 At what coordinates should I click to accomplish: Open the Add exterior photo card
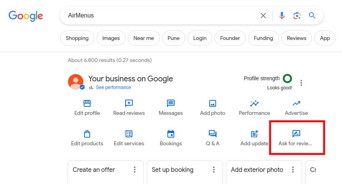point(264,172)
